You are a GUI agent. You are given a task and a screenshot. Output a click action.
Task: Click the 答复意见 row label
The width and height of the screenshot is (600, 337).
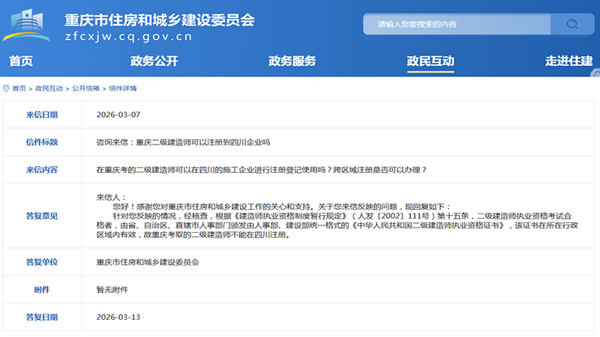point(42,216)
